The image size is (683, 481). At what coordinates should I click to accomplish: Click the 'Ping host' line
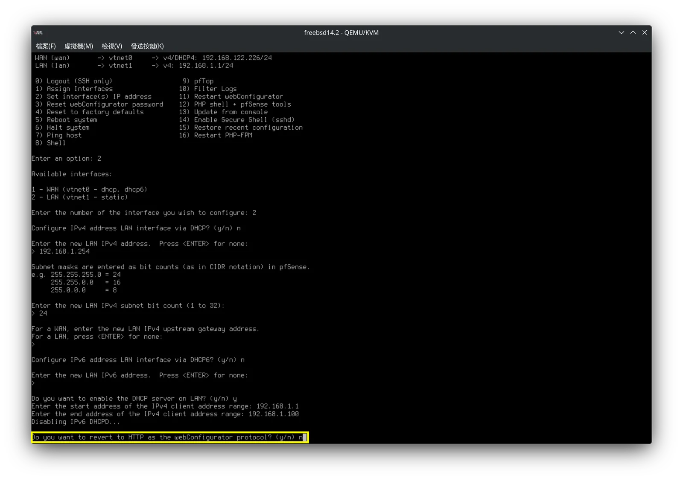click(x=58, y=135)
